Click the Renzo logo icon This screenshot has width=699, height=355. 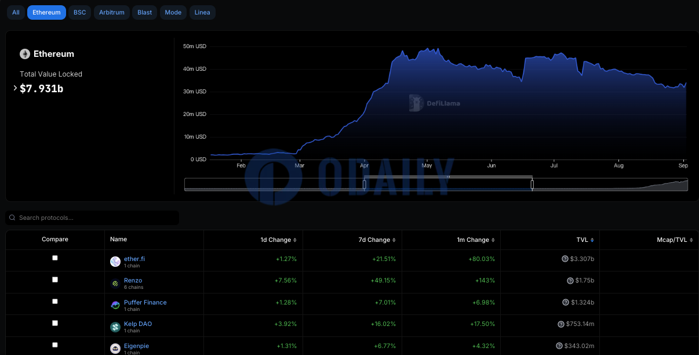[x=115, y=283]
